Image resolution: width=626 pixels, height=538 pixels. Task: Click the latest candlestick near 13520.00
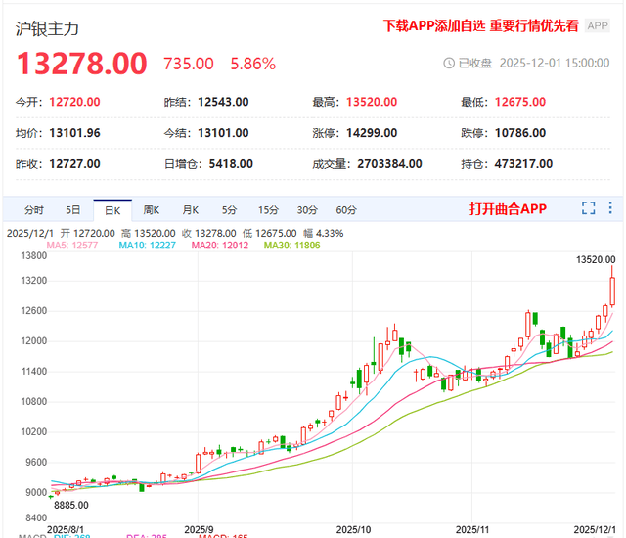click(612, 291)
